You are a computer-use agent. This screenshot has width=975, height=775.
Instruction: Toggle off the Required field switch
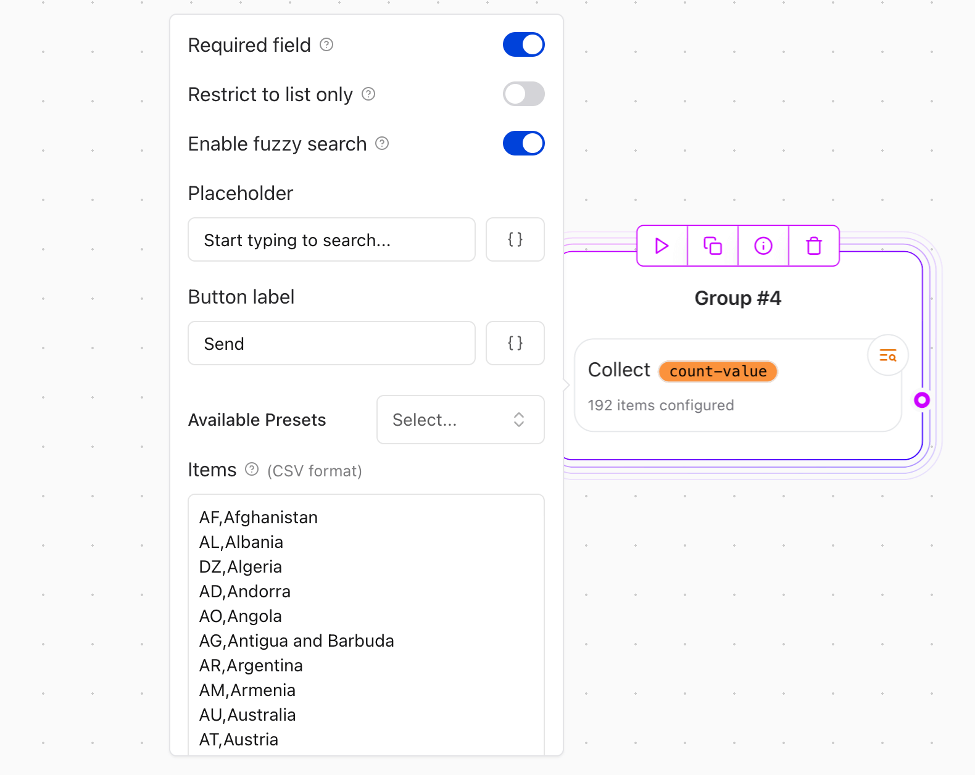pyautogui.click(x=524, y=44)
